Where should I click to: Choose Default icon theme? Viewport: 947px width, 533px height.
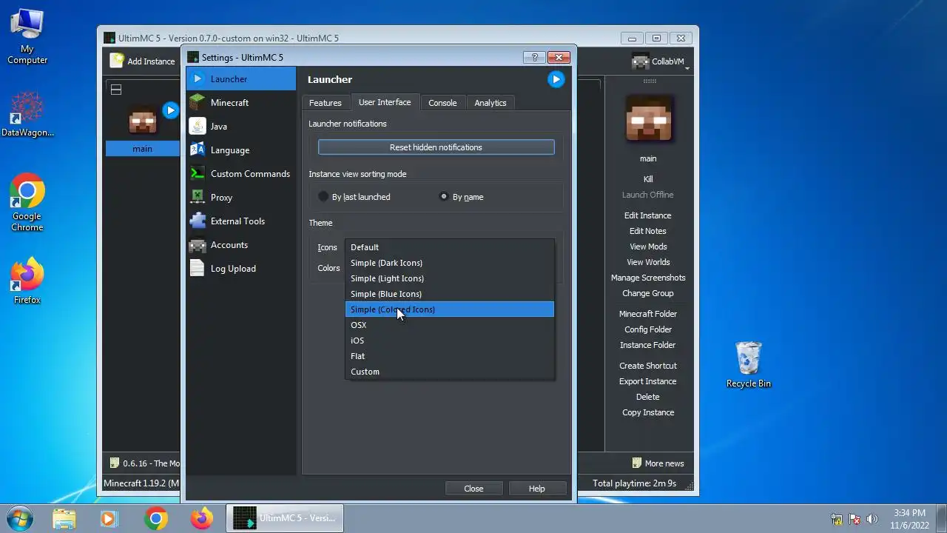pos(450,247)
